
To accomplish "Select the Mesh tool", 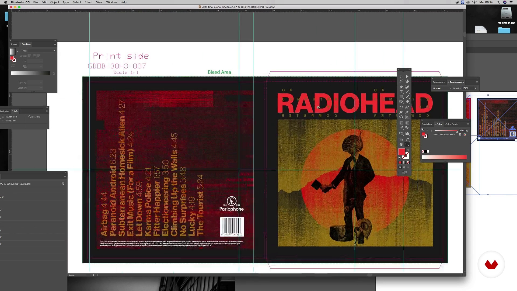I will pyautogui.click(x=401, y=123).
